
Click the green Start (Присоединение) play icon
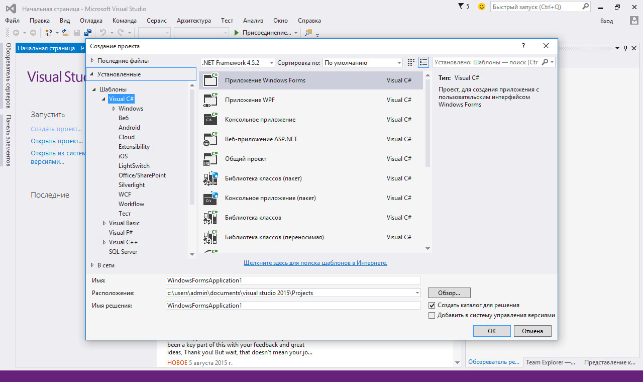coord(237,33)
